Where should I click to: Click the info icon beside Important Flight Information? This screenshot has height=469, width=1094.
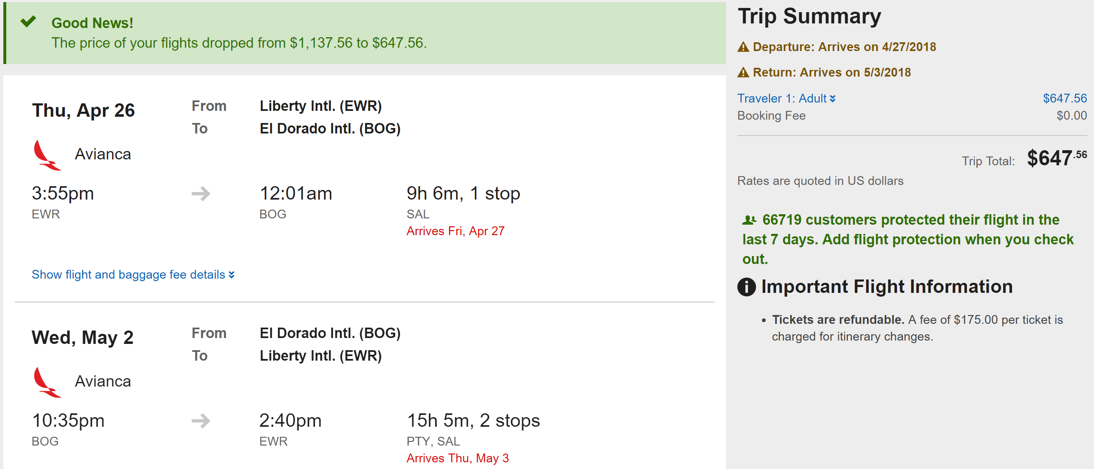tap(746, 287)
